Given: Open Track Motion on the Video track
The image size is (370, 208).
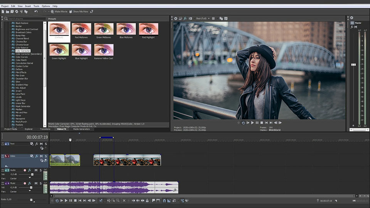Looking at the screenshot, I should (x=32, y=156).
